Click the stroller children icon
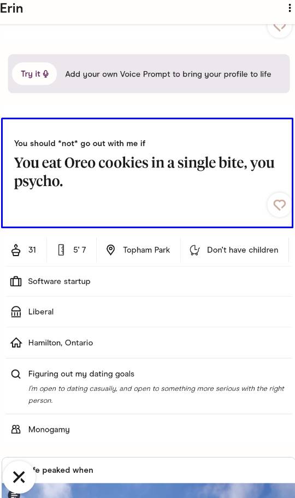The width and height of the screenshot is (295, 498). (194, 250)
